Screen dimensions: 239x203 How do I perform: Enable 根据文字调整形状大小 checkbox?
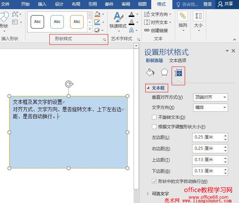click(x=154, y=127)
